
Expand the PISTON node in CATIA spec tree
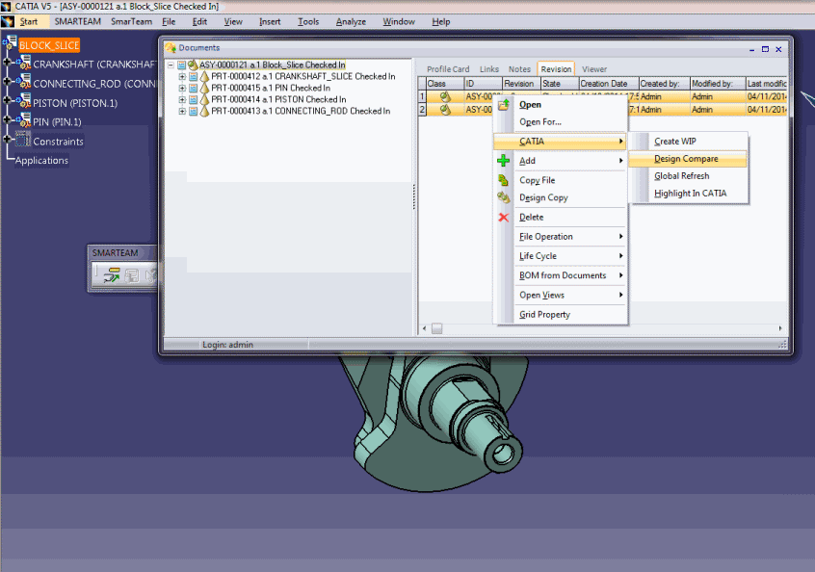[x=7, y=100]
